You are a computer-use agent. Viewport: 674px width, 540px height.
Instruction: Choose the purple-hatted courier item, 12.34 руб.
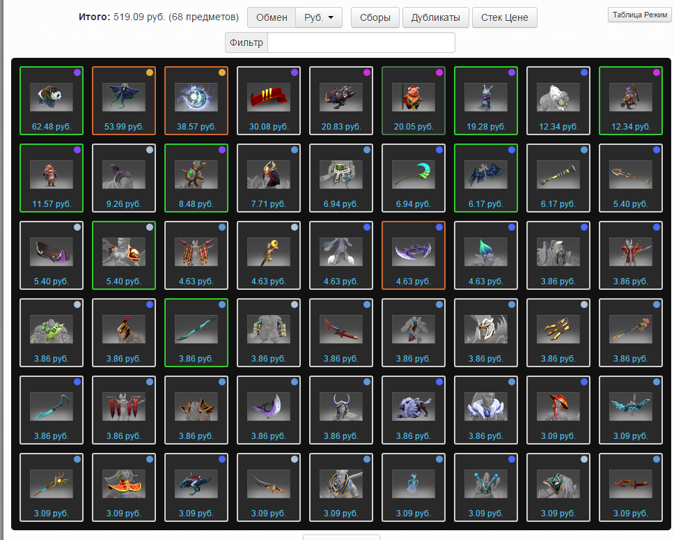pyautogui.click(x=631, y=101)
